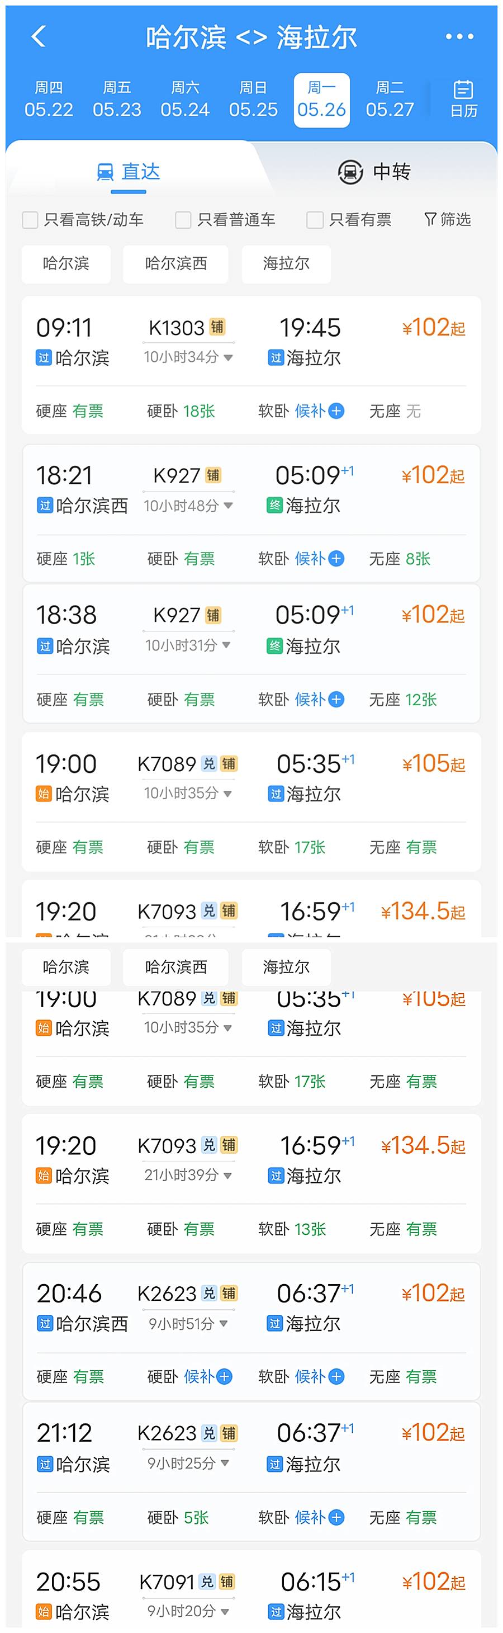Switch to the 中转 transfer tab
This screenshot has height=1633, width=503.
click(x=374, y=172)
